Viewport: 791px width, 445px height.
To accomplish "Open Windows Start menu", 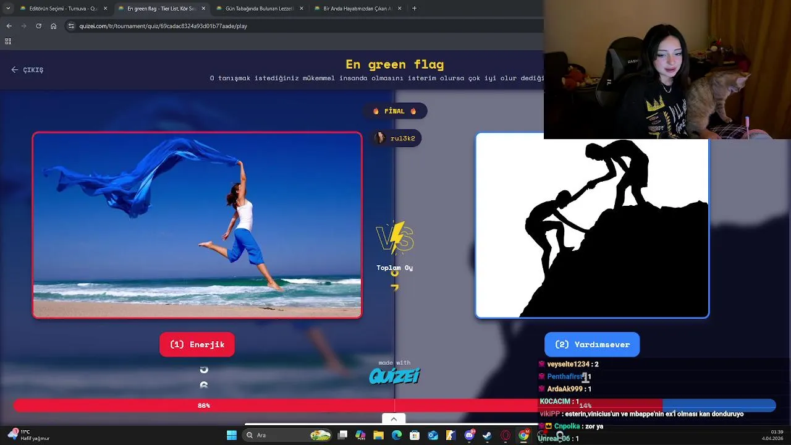I will pos(232,435).
